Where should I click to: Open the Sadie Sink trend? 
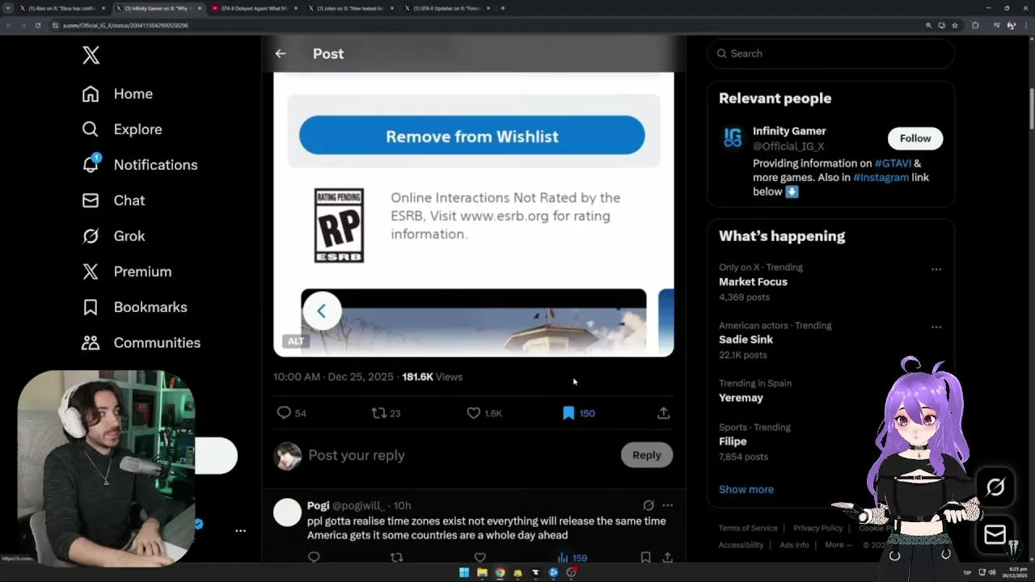click(746, 339)
